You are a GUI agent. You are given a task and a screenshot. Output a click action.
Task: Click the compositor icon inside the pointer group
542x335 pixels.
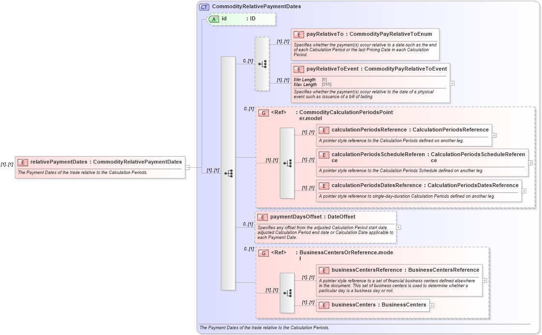click(x=289, y=163)
